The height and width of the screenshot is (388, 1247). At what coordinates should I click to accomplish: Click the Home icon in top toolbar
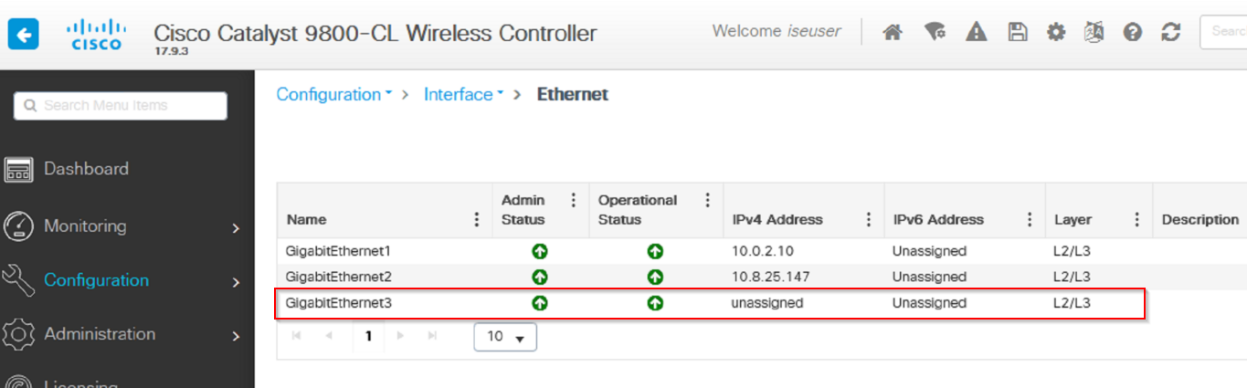pos(893,33)
